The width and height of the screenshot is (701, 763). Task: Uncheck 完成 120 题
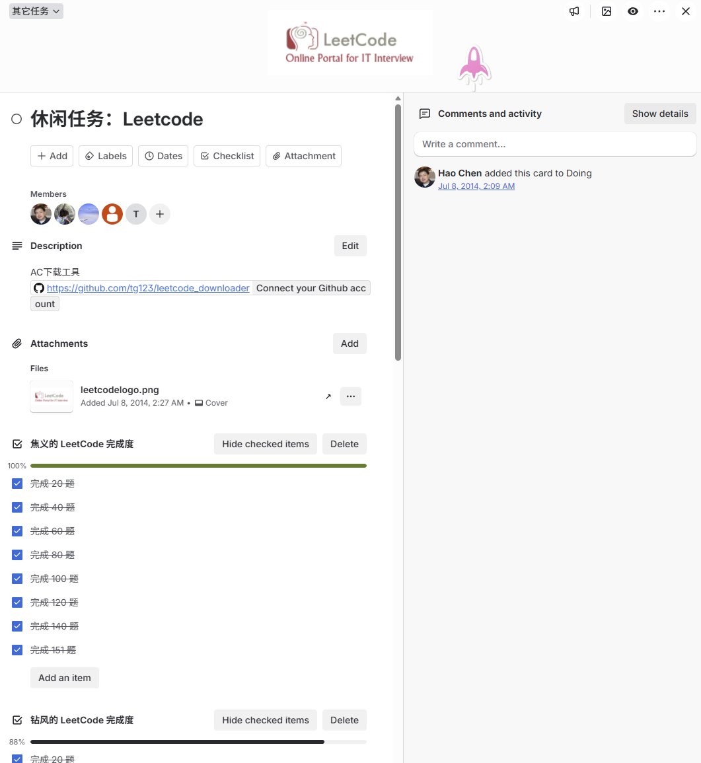[x=17, y=602]
